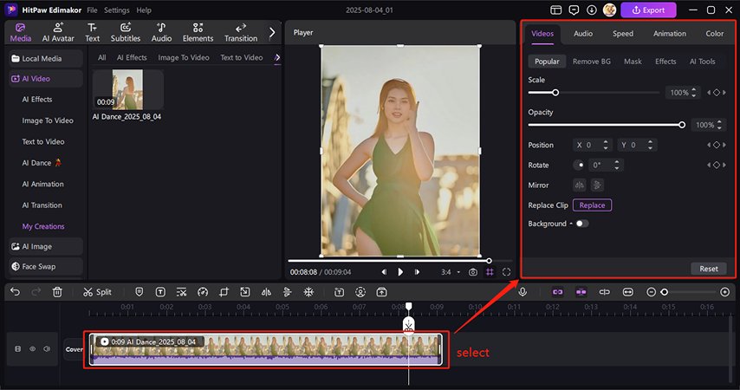Enter fullscreen preview in player
The height and width of the screenshot is (390, 740).
click(x=506, y=272)
